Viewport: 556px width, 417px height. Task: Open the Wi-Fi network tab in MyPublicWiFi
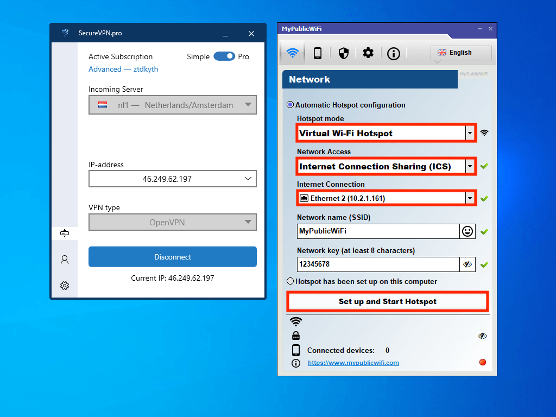click(292, 53)
